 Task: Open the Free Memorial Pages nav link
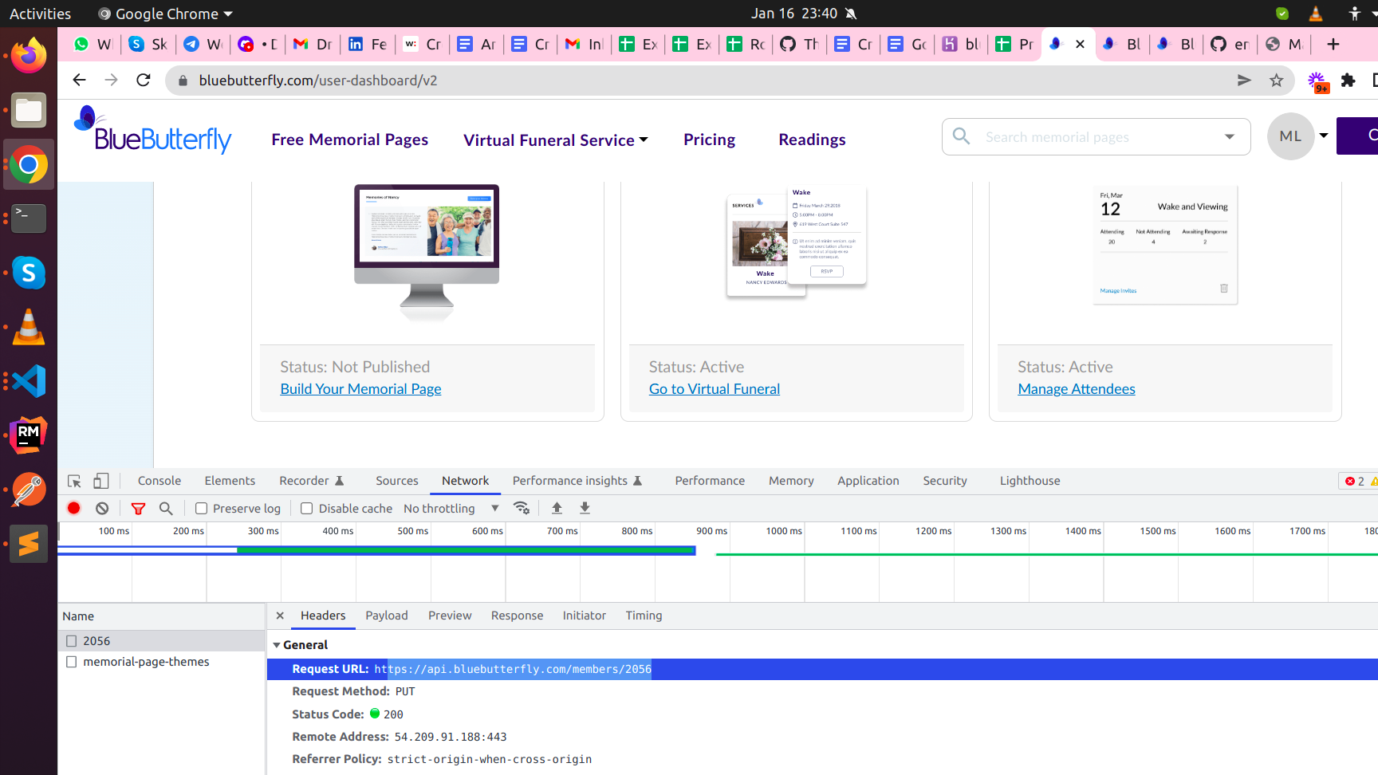click(350, 140)
